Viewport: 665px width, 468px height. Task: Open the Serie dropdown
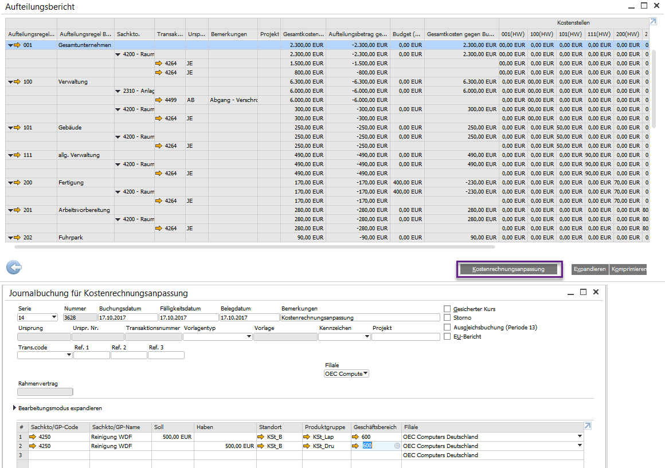pos(54,317)
